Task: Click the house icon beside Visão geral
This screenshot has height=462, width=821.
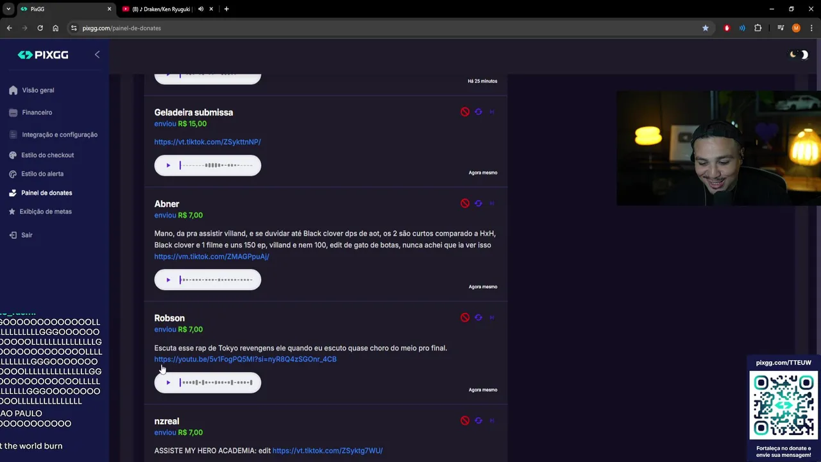Action: pos(13,90)
